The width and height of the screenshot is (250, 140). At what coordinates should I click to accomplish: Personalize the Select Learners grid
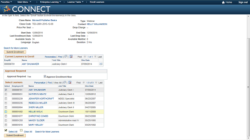40,82
